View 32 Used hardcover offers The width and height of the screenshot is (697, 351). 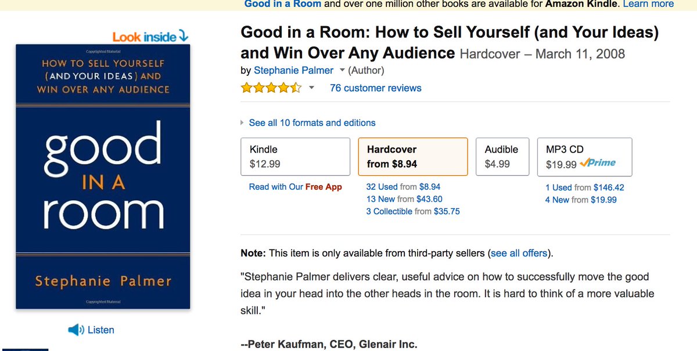[x=403, y=187]
